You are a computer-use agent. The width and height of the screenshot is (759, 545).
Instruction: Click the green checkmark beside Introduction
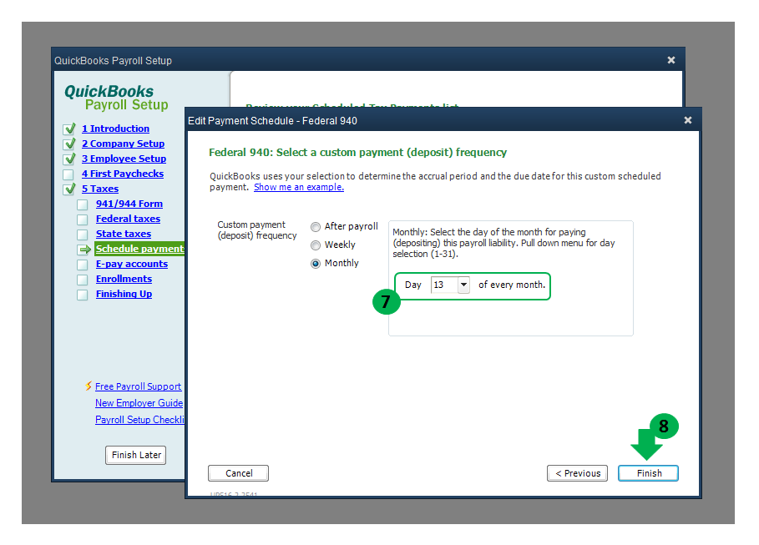coord(69,129)
